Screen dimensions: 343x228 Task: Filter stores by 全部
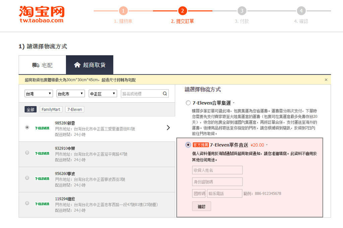30,109
